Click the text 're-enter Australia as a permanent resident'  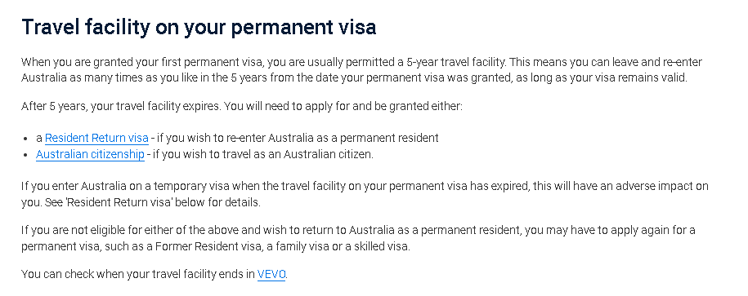coord(333,138)
